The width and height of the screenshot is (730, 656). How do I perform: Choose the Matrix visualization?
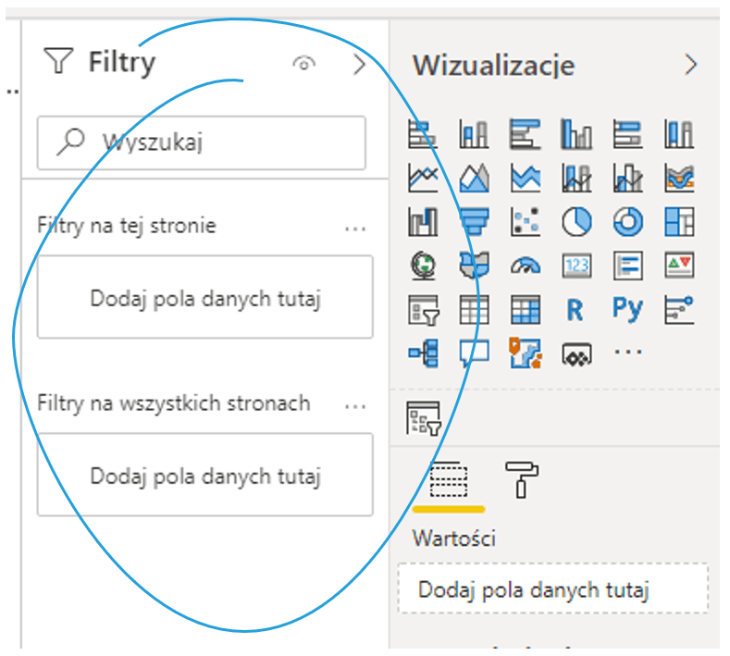[525, 310]
